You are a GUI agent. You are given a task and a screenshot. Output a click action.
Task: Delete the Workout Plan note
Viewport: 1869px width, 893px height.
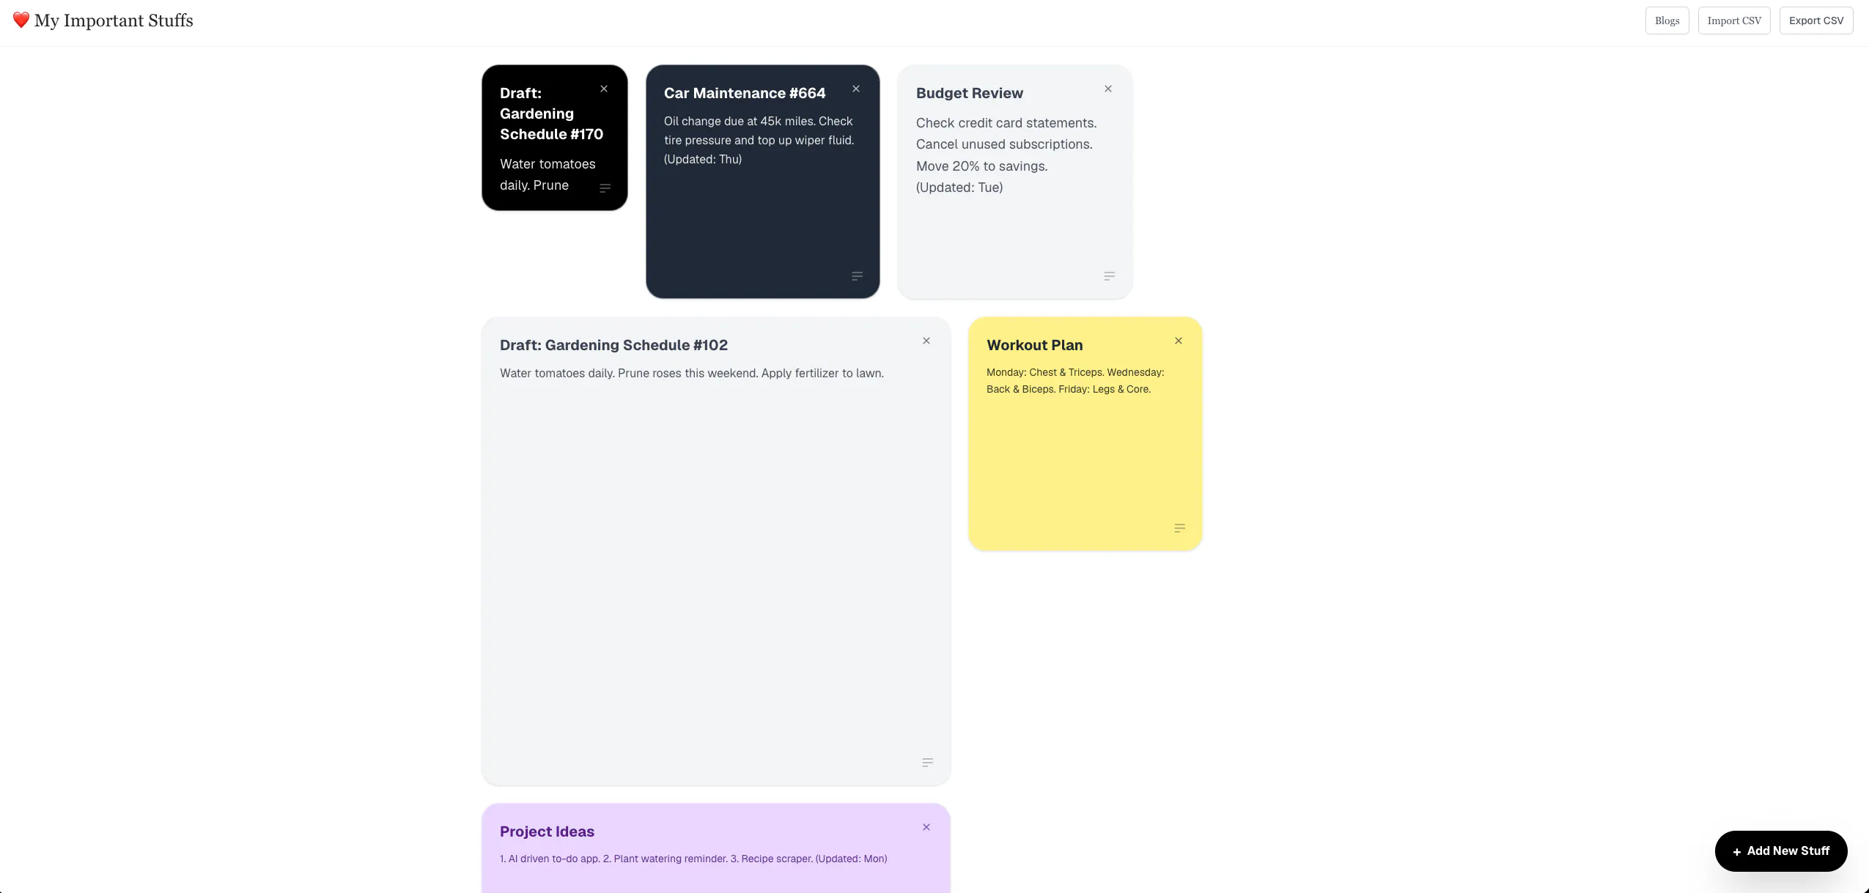click(x=1179, y=341)
